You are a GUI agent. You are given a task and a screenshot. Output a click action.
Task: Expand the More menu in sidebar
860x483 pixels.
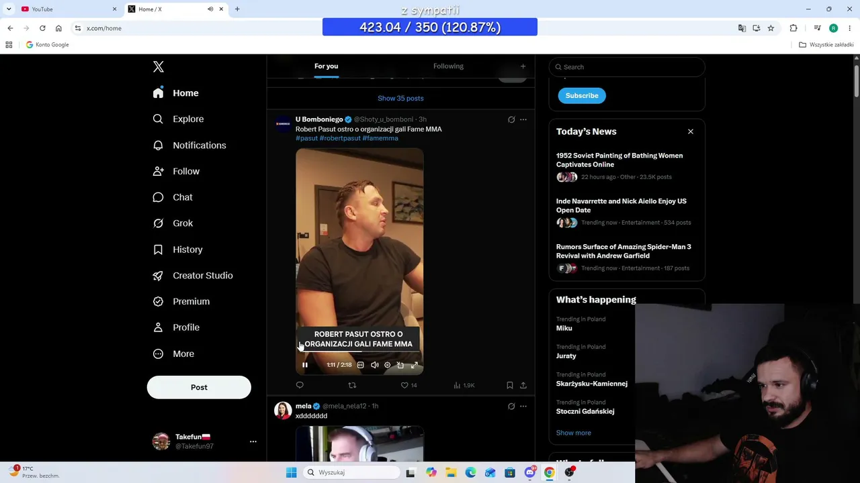[x=173, y=354]
